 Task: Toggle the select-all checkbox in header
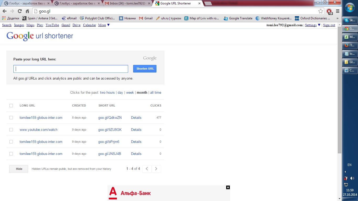pos(11,105)
